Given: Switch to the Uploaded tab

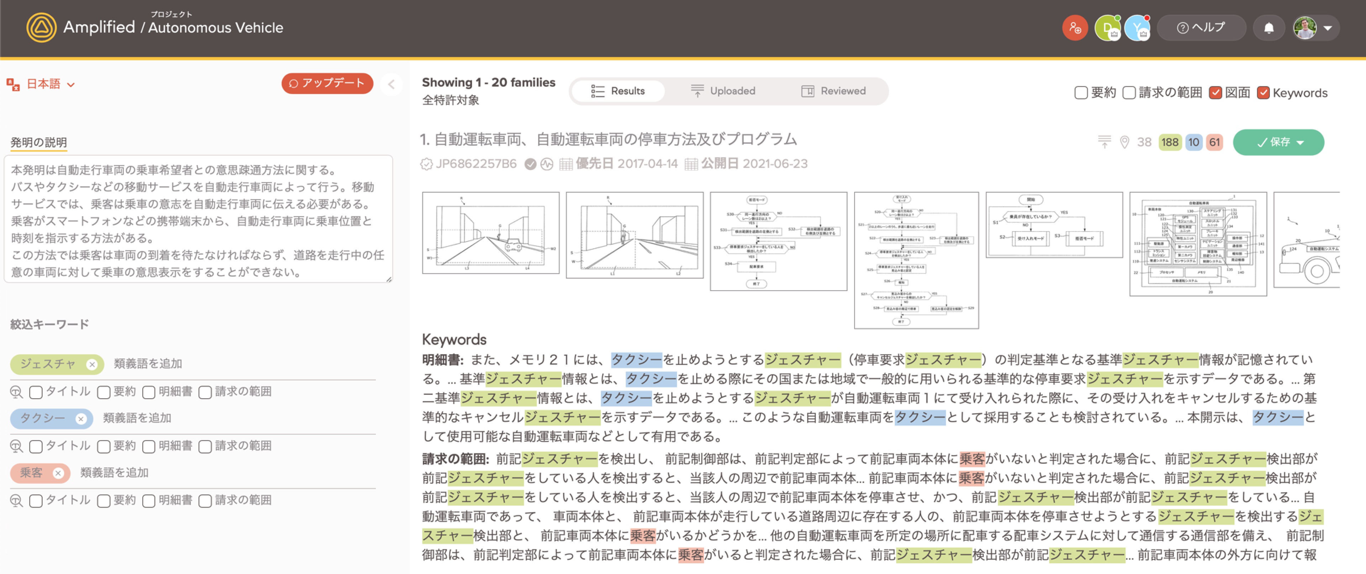Looking at the screenshot, I should (x=723, y=91).
